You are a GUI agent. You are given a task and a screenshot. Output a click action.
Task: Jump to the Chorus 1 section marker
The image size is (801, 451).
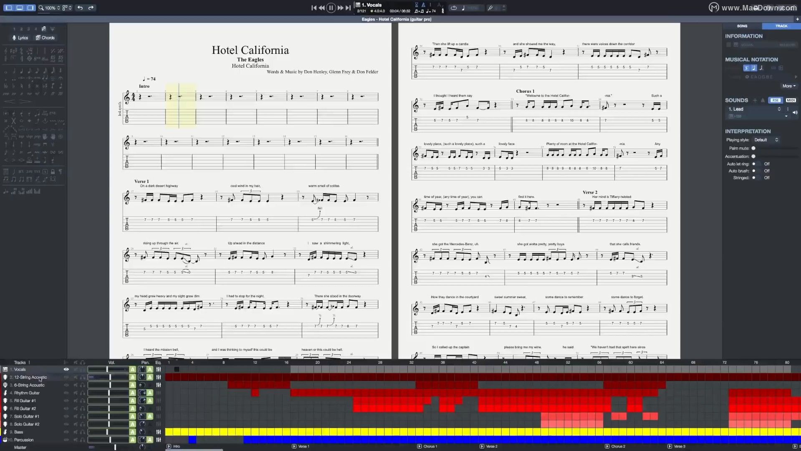click(427, 446)
